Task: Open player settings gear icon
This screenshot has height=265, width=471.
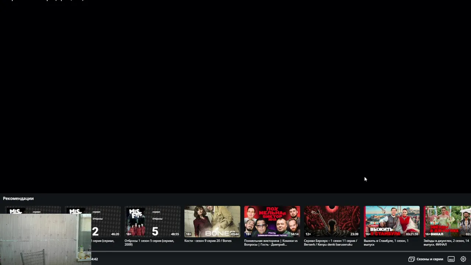Action: click(x=463, y=259)
